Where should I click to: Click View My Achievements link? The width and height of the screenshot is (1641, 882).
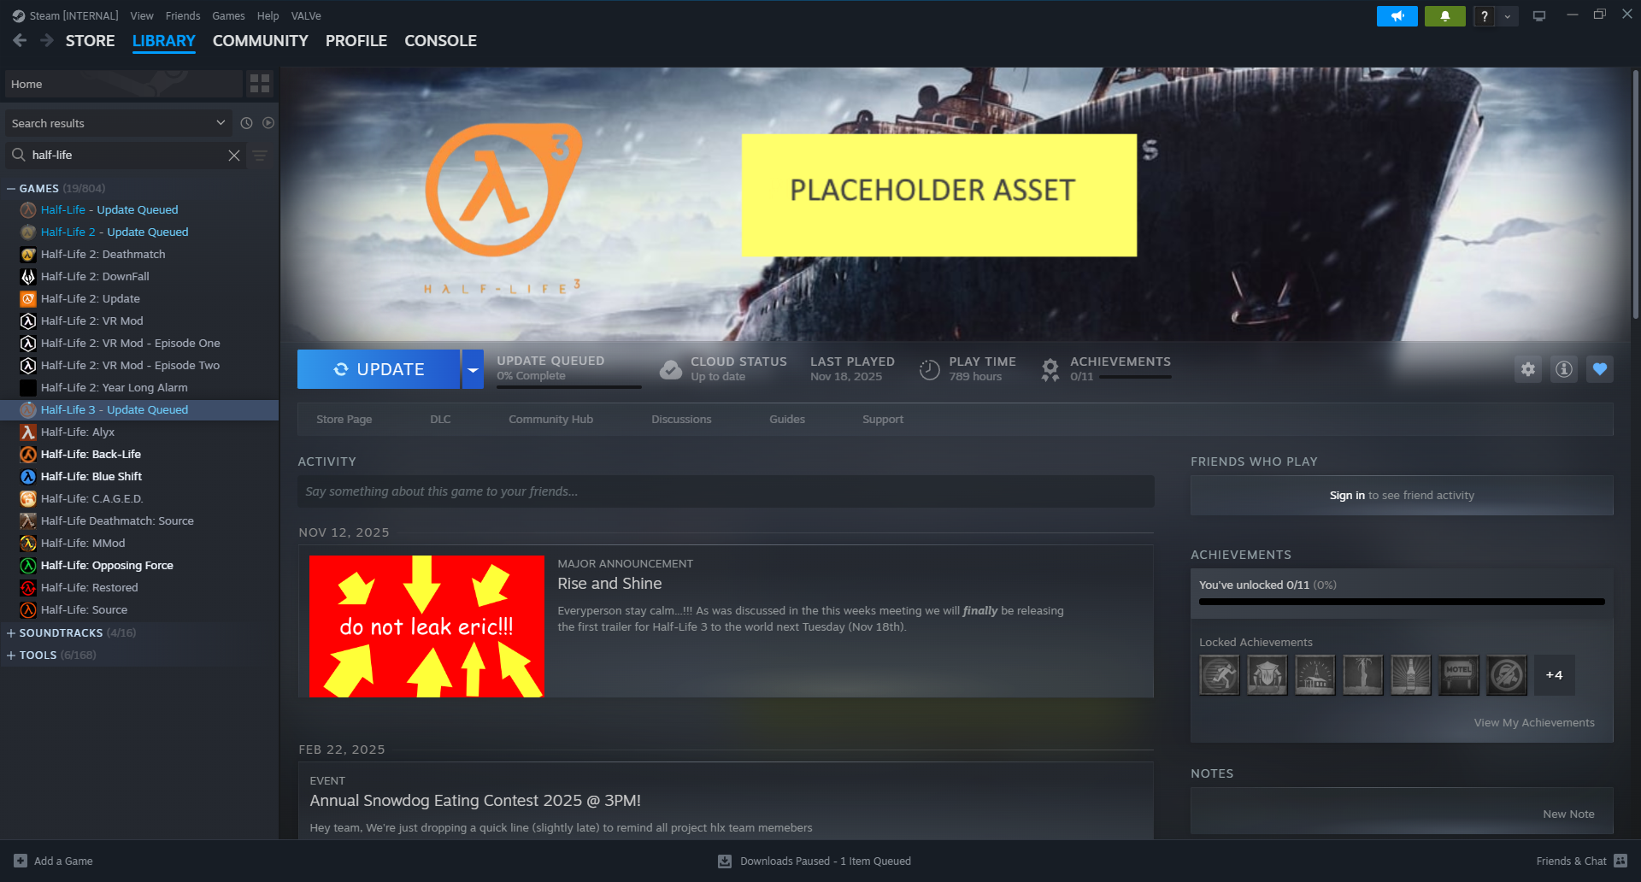[x=1534, y=723]
